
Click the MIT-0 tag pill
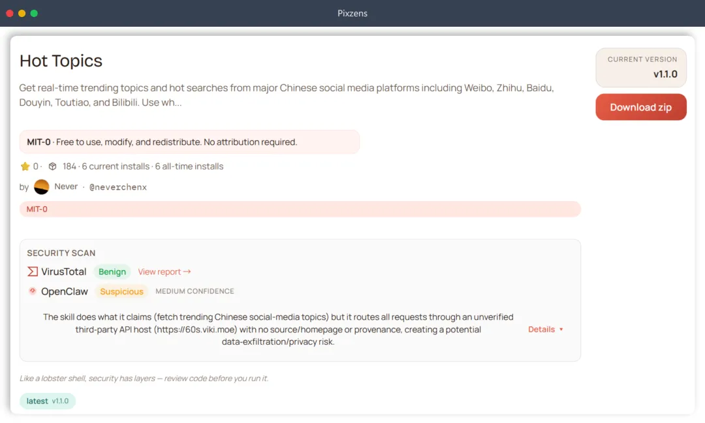(x=37, y=209)
